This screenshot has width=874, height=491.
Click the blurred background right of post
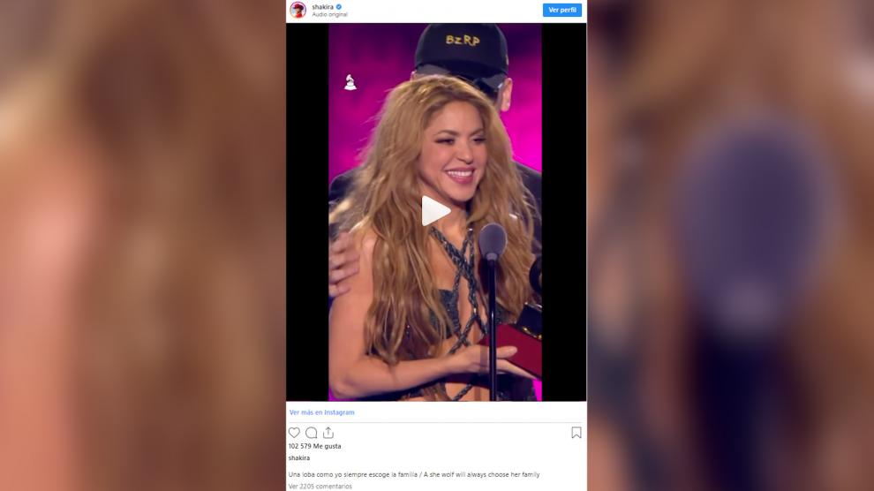[730, 245]
